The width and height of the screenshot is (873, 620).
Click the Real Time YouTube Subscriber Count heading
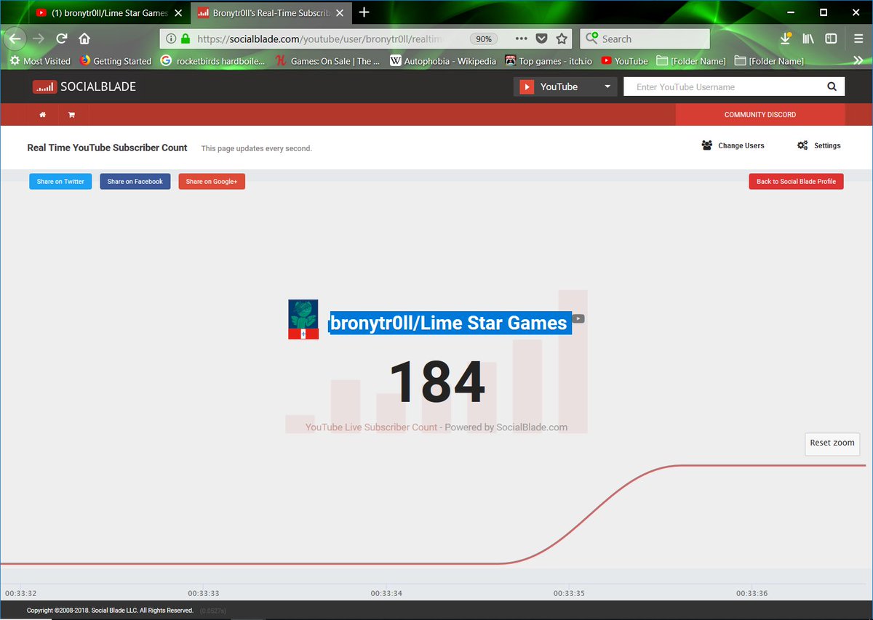(x=107, y=148)
